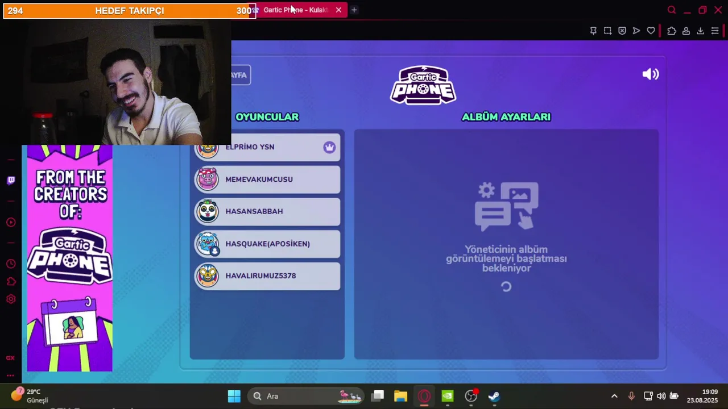The height and width of the screenshot is (409, 728).
Task: Open history clock icon in sidebar
Action: 11,264
